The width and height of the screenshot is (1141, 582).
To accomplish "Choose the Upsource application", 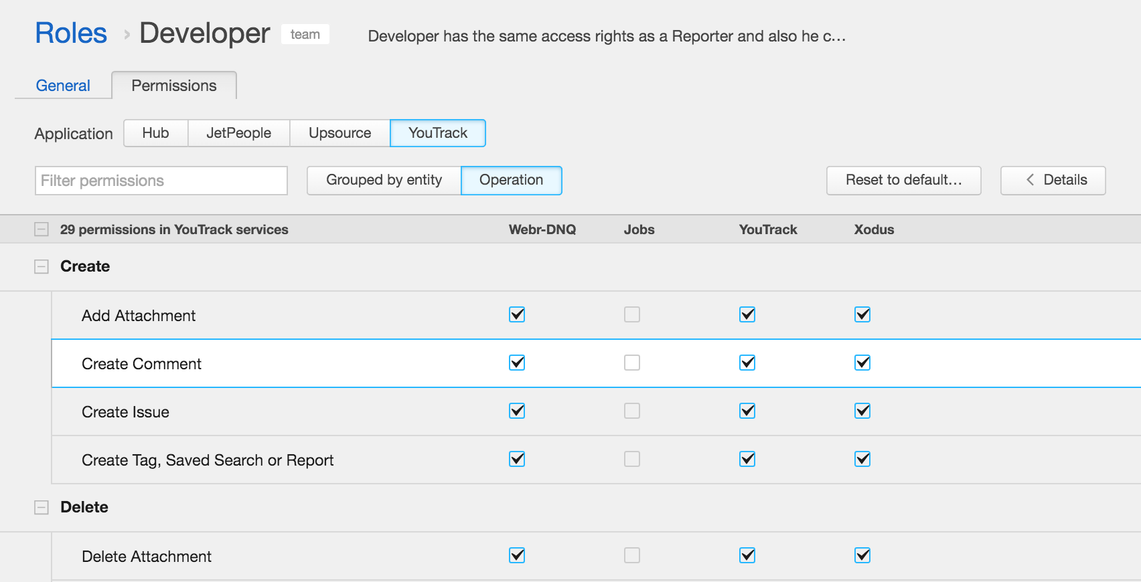I will (x=340, y=133).
